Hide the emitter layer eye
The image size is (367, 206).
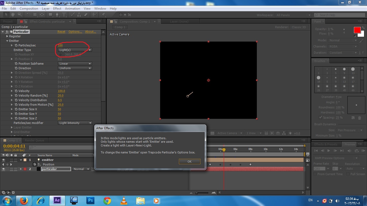(x=3, y=160)
